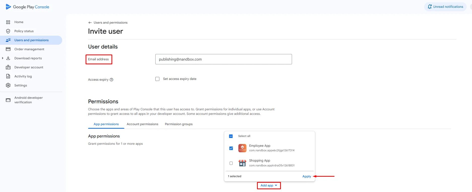Click the Access expiry help icon
Viewport: 472px width, 192px height.
pos(112,80)
